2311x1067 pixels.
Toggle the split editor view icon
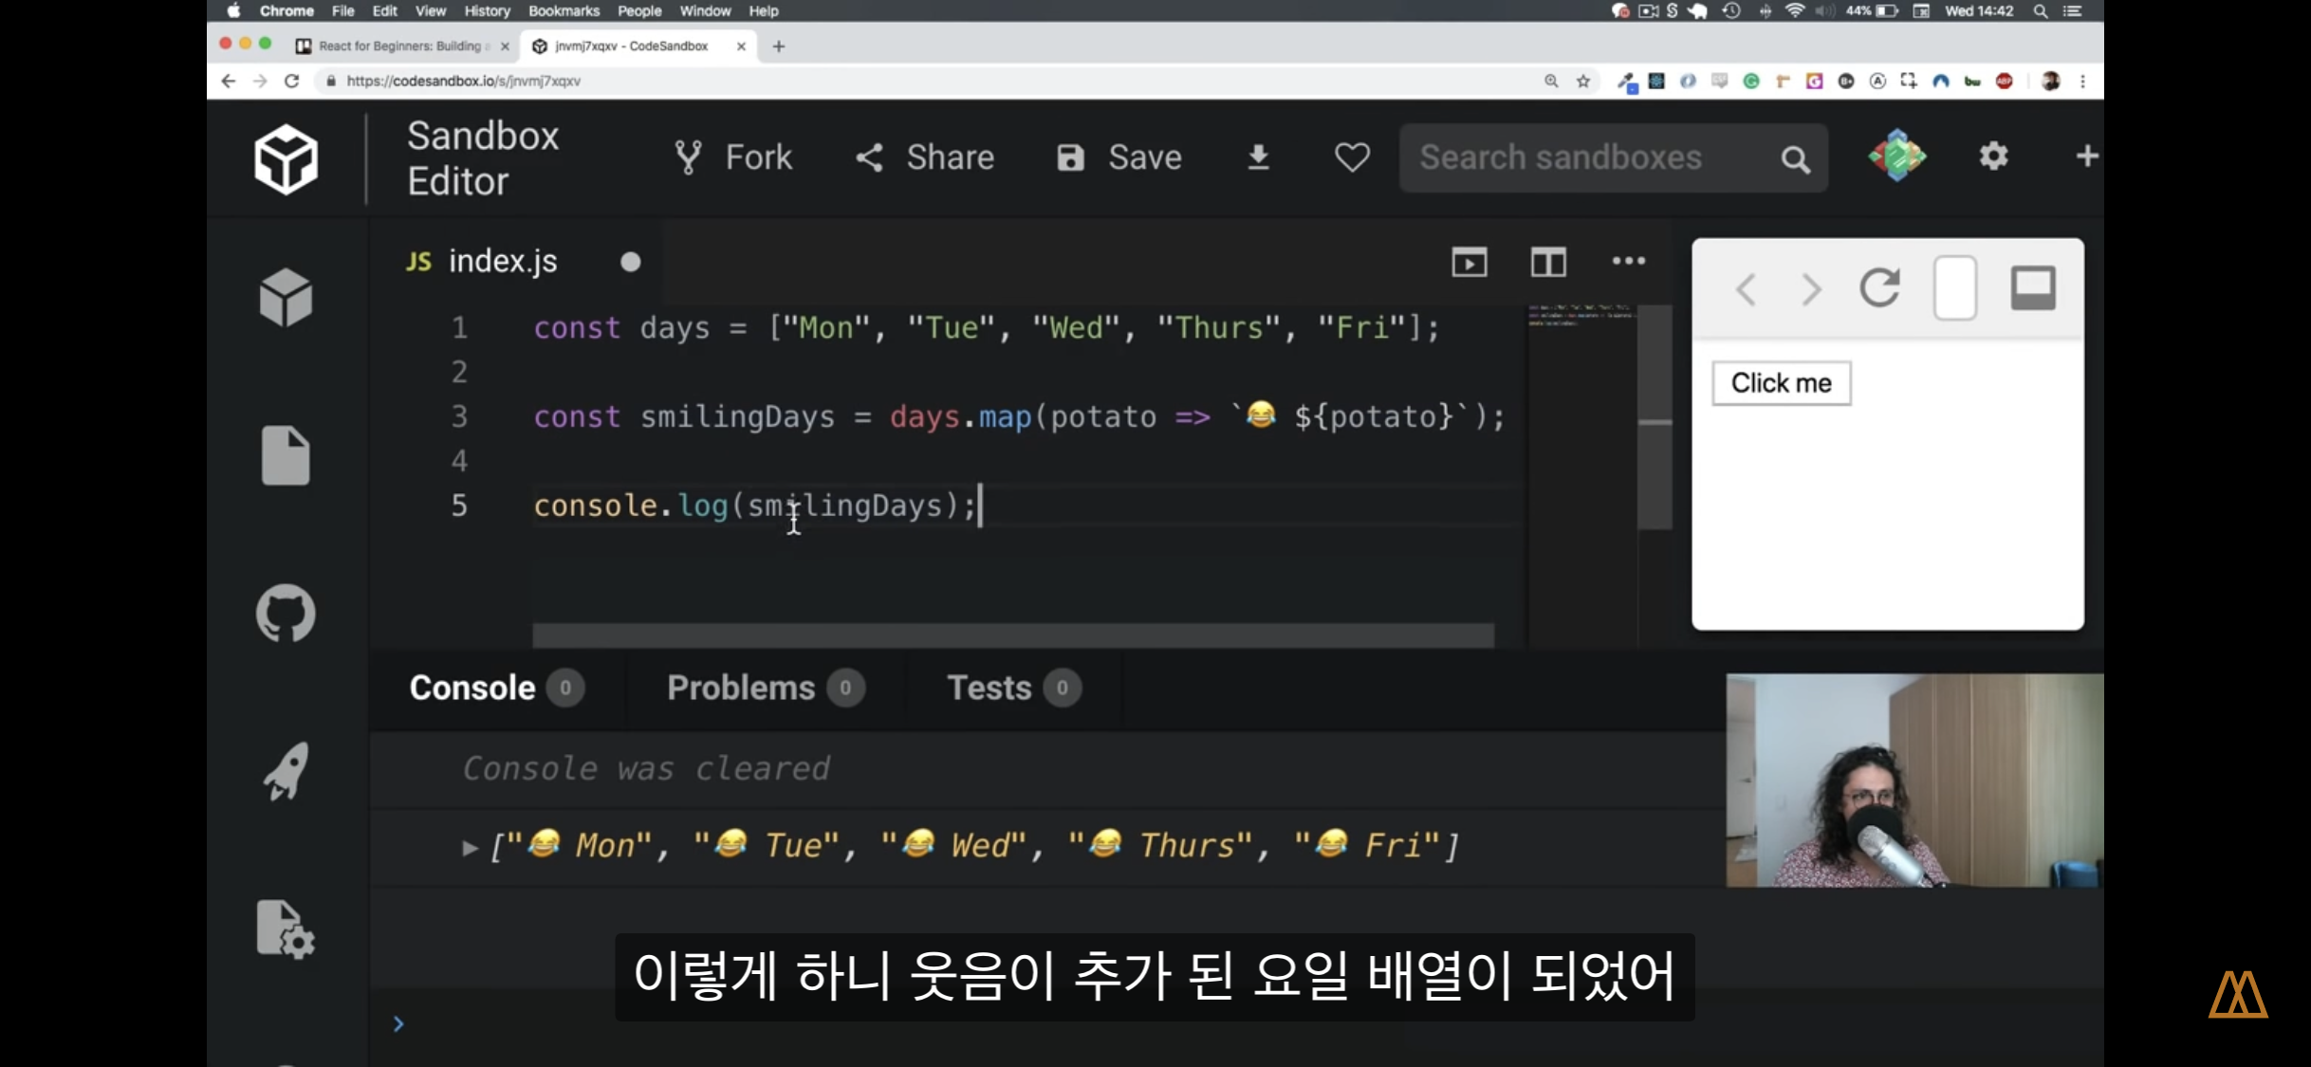1548,262
